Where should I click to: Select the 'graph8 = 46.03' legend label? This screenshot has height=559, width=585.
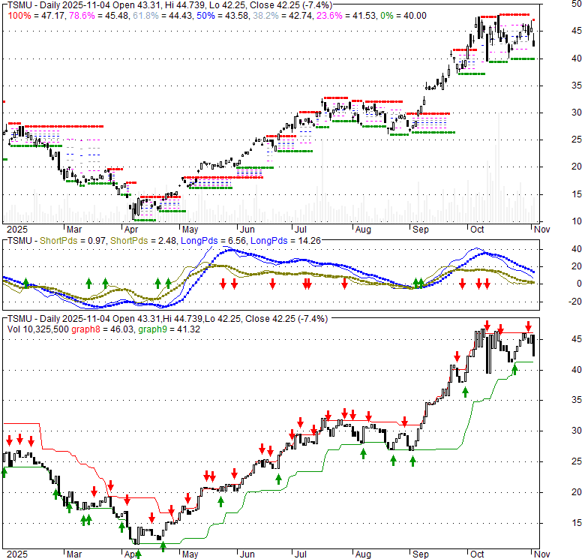(103, 329)
